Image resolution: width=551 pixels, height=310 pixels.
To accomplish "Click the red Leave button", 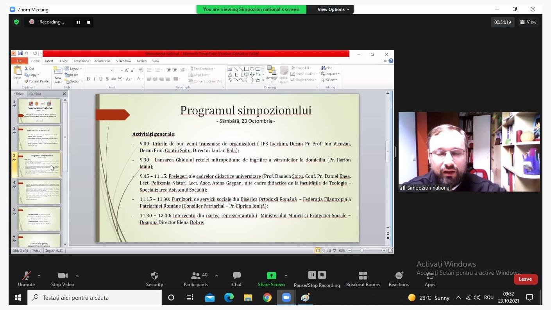I will coord(525,279).
